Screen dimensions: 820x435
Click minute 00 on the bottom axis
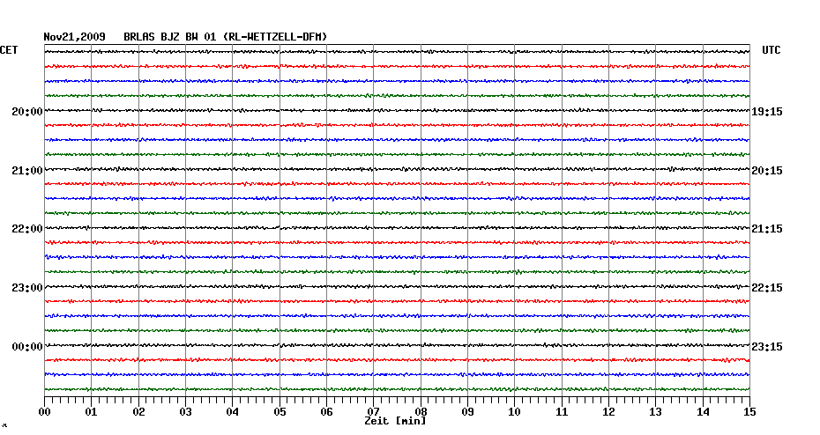44,411
